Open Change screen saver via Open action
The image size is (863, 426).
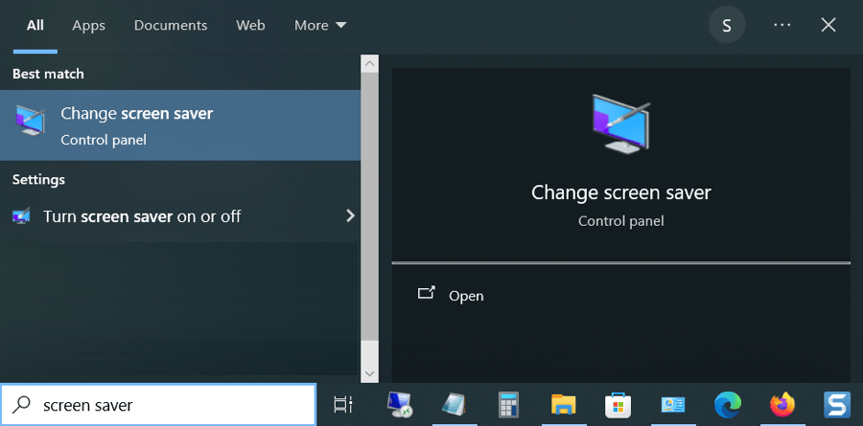(x=466, y=296)
